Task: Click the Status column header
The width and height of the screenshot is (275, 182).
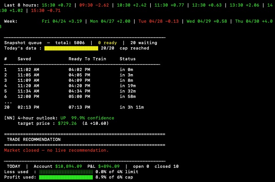Action: pos(127,59)
